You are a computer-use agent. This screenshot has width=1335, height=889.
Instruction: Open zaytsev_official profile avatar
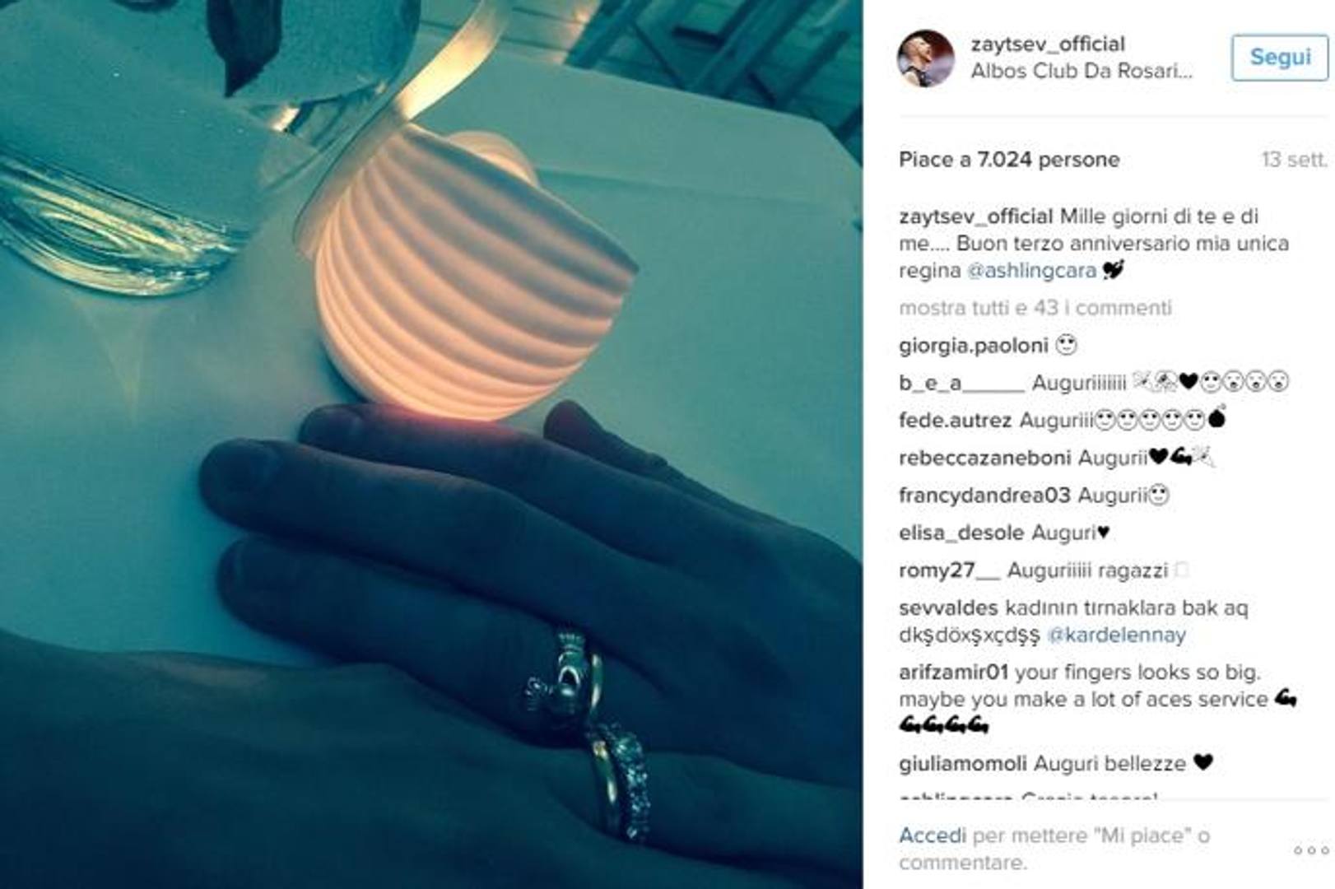click(925, 58)
